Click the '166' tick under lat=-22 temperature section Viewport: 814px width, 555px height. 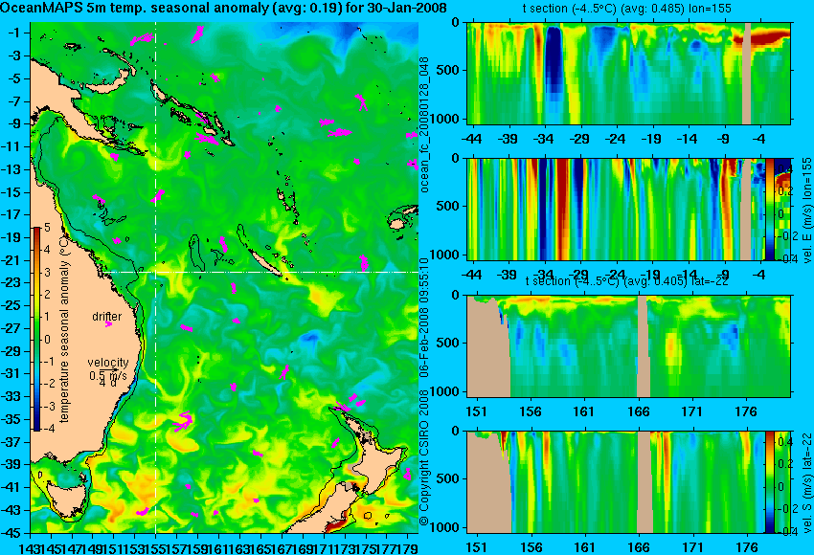tap(639, 411)
